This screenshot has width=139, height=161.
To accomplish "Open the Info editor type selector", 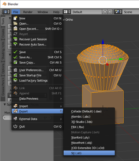I will pyautogui.click(x=6, y=12).
